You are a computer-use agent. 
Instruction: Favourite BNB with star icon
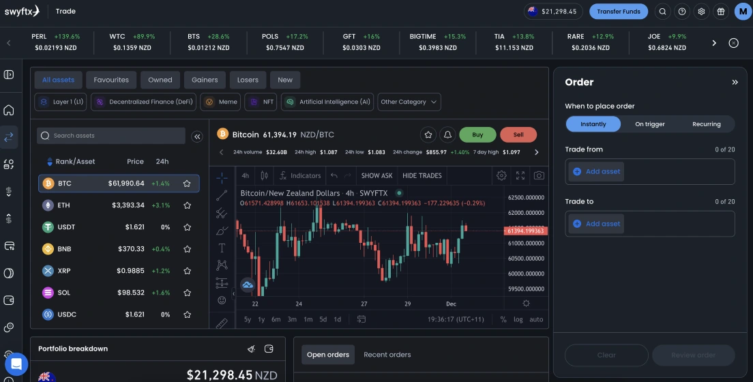(188, 249)
